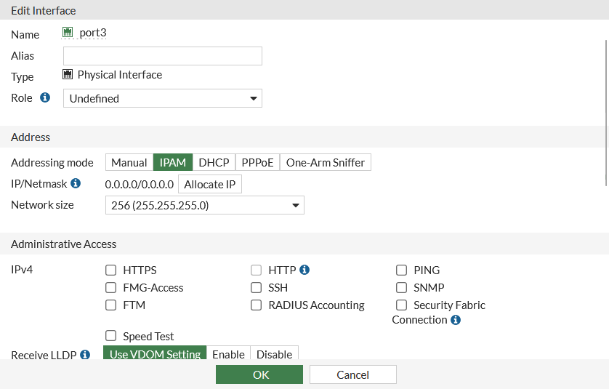
Task: Click the vertical scrollbar on the right
Action: [606, 109]
